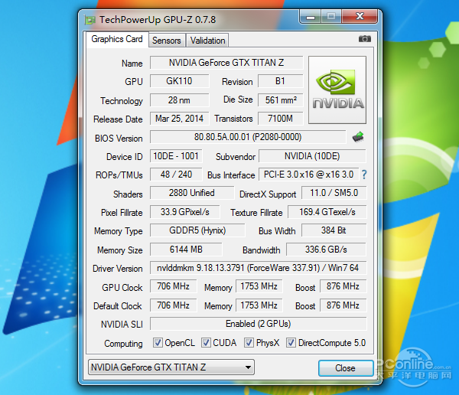This screenshot has height=395, width=459.
Task: Click the Subvendor value NVIDIA (10DE)
Action: (x=312, y=156)
